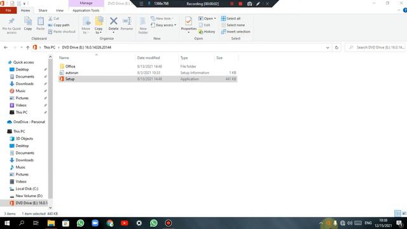Open Quick access in navigation pane

(x=24, y=62)
